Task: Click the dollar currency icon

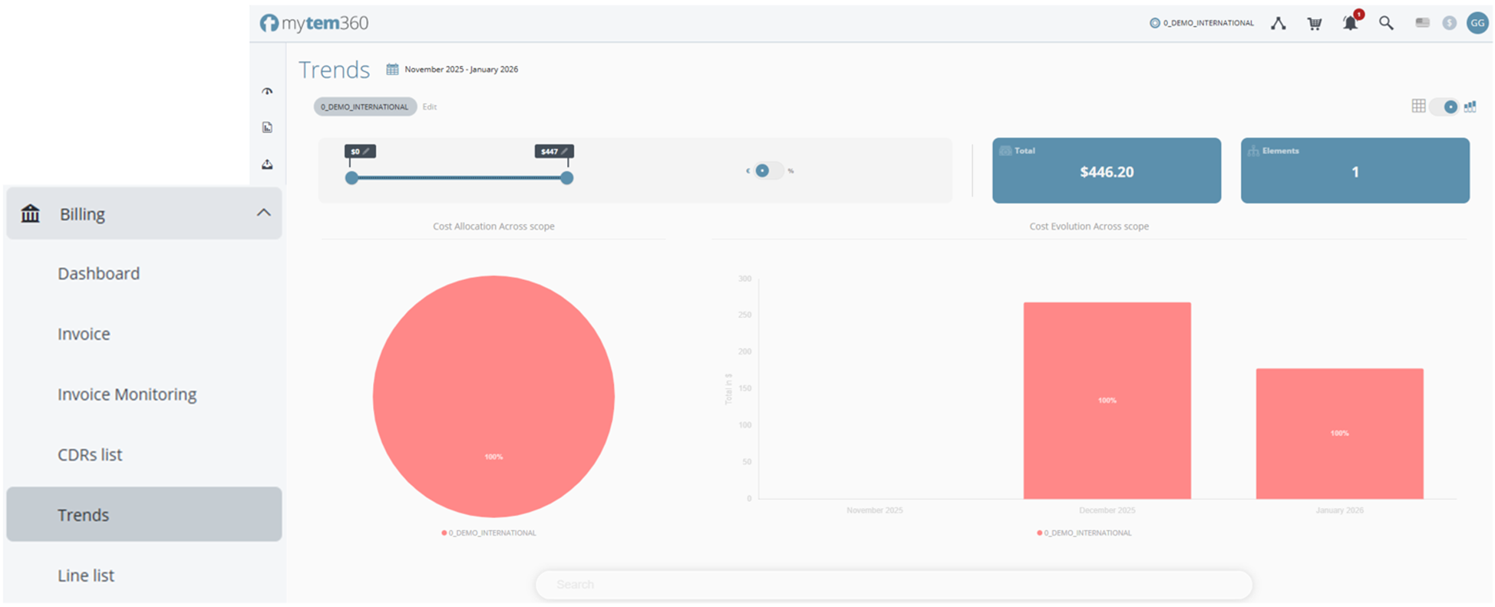Action: click(1449, 23)
